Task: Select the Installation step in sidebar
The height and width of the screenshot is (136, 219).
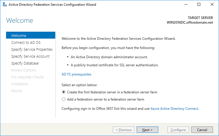Action: click(20, 84)
